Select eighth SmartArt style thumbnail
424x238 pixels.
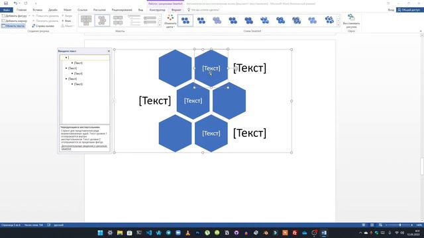297,20
